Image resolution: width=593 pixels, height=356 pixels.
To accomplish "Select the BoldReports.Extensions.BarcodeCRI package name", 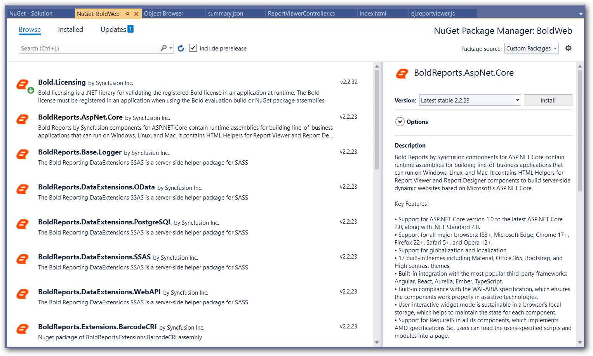I will pyautogui.click(x=97, y=327).
